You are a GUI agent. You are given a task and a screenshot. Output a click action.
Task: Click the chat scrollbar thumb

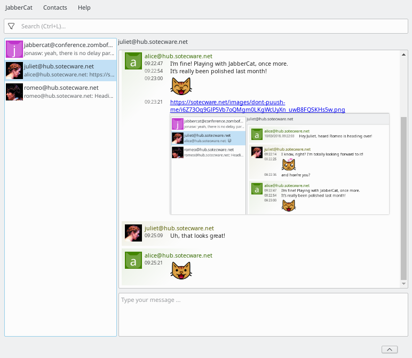(403, 199)
